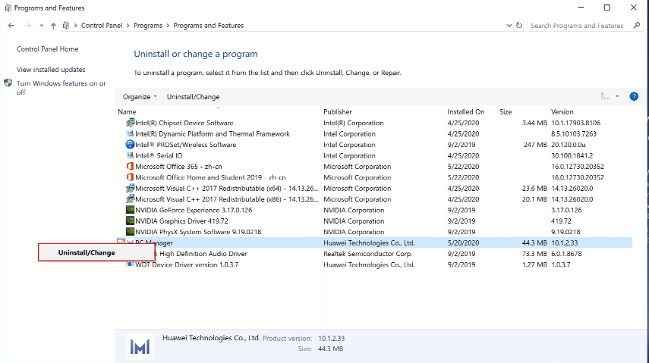Sort the list by Installed On column
649x363 pixels.
click(465, 112)
